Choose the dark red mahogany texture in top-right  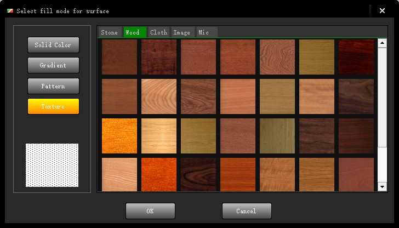click(356, 57)
